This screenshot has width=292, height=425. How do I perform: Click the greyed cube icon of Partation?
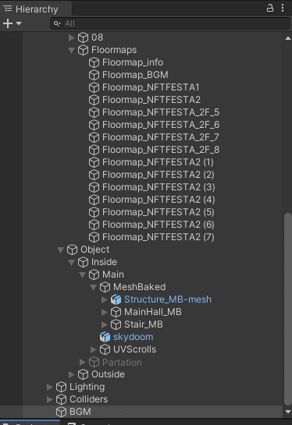94,362
